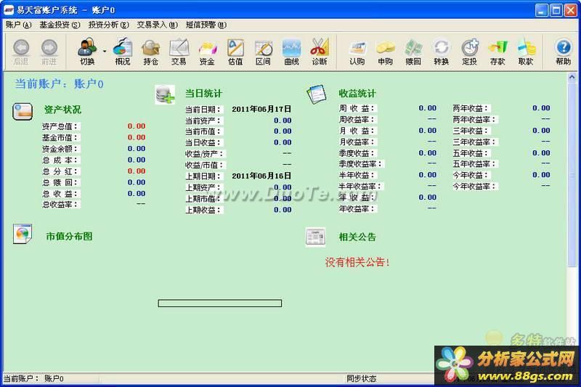
Task: Minimize the 易天富账户系统 window
Action: coord(542,10)
